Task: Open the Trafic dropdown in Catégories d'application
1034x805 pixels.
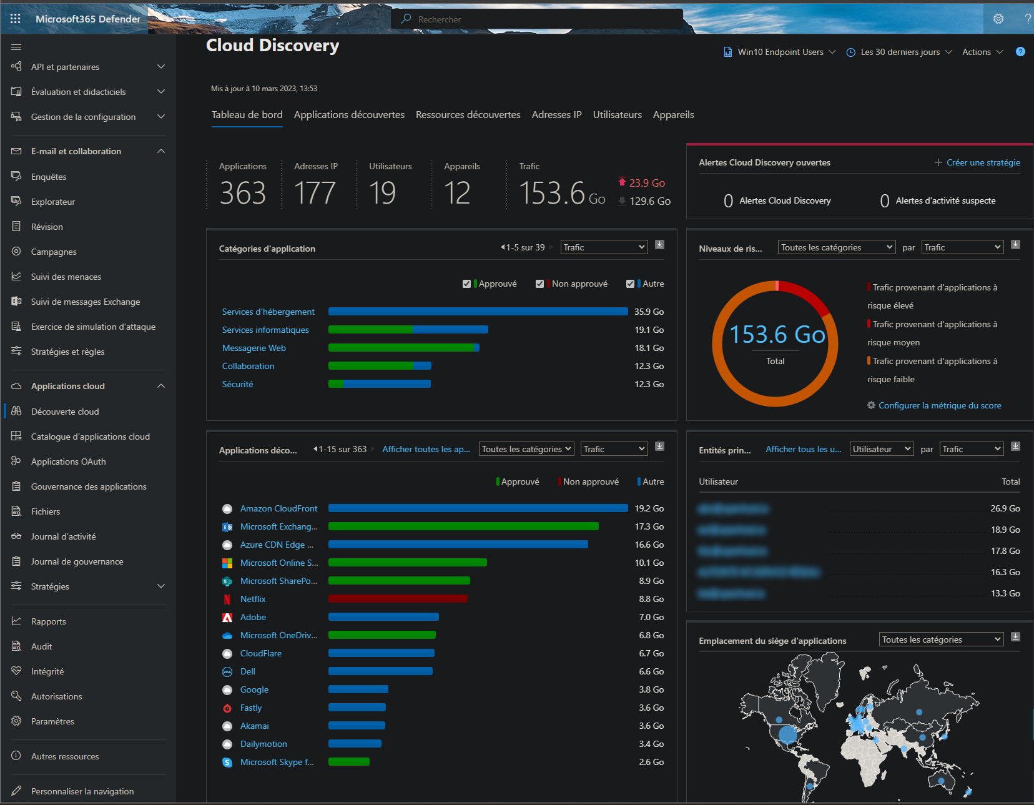Action: coord(603,247)
